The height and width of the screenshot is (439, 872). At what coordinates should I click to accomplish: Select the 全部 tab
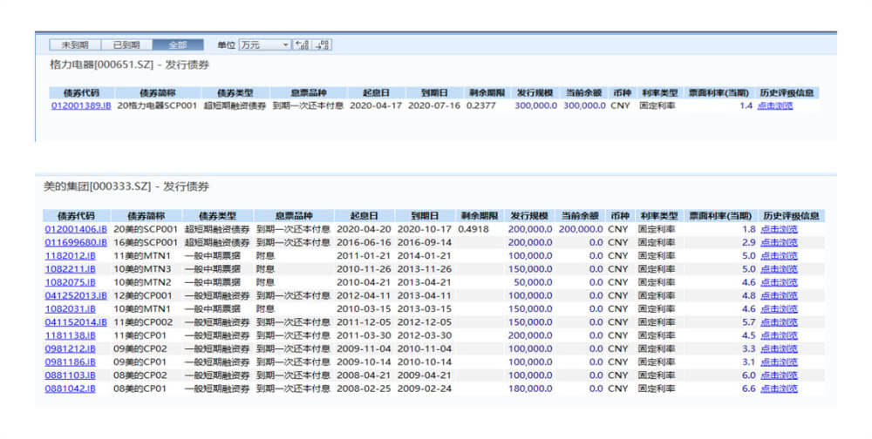(x=177, y=45)
